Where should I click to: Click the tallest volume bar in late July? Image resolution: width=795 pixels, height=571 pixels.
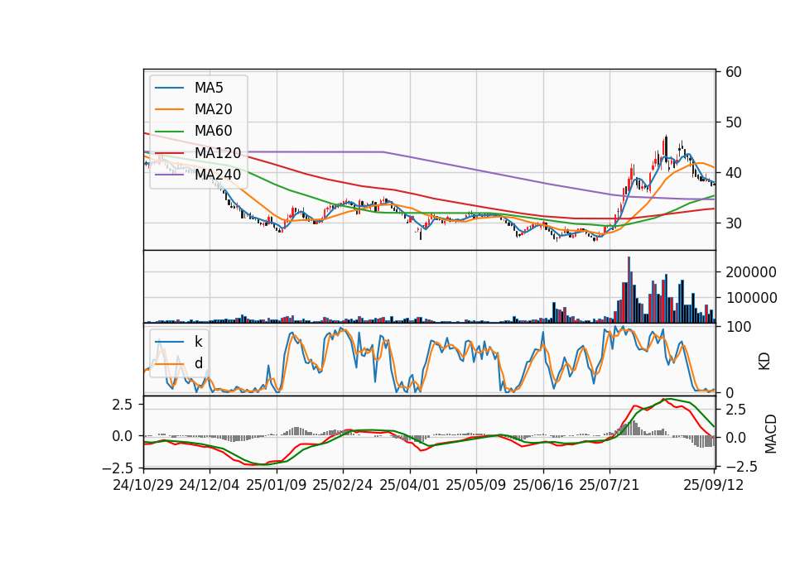(629, 290)
